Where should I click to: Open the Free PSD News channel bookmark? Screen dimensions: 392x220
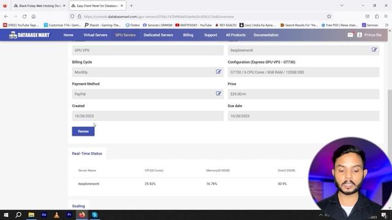(339, 25)
